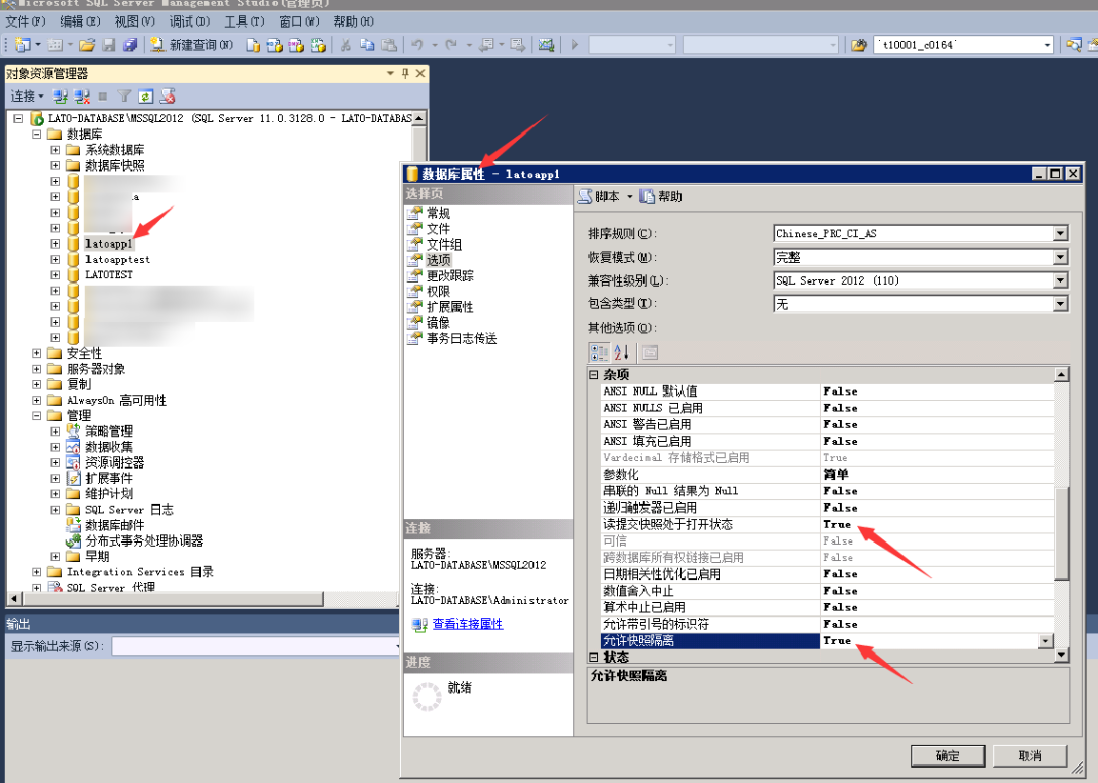The height and width of the screenshot is (783, 1098).
Task: Click the XMLA query icon
Action: click(318, 45)
